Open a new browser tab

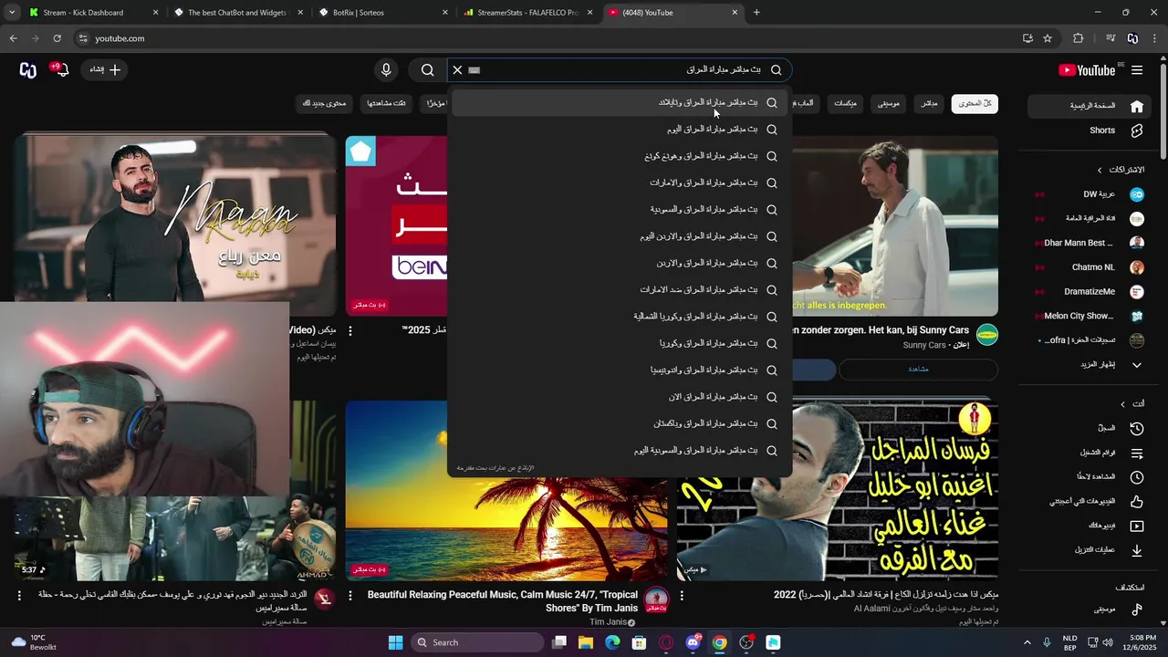[x=756, y=13]
